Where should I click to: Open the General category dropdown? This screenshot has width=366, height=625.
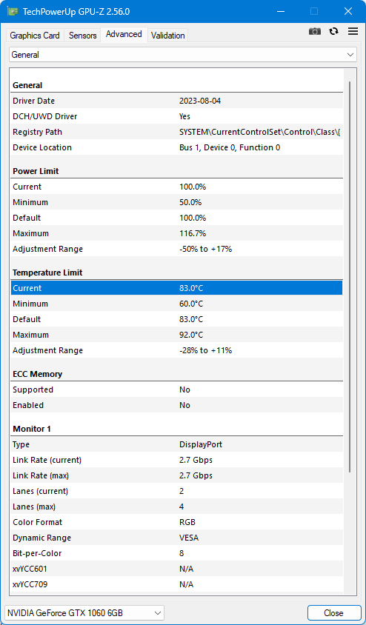(183, 55)
